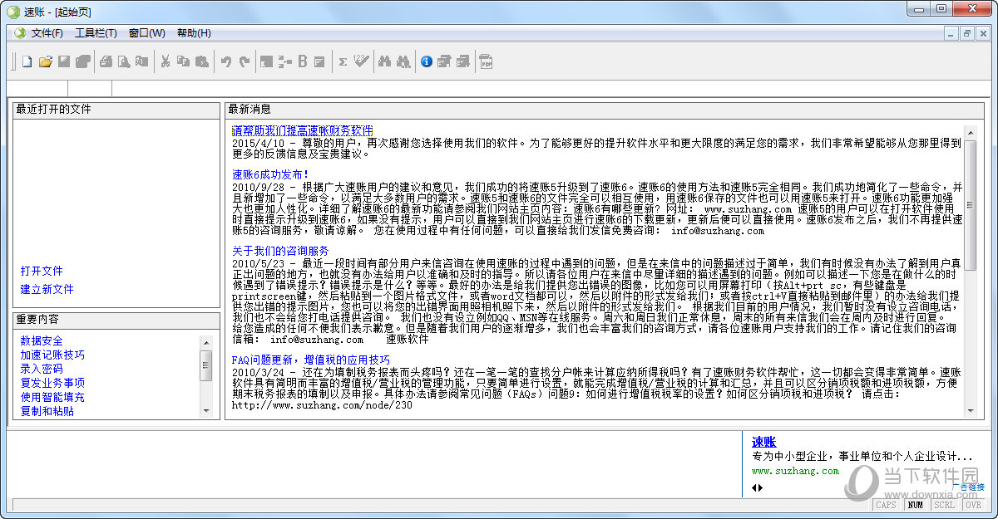Click the Cut scissors toolbar icon
The width and height of the screenshot is (998, 519).
pyautogui.click(x=165, y=61)
